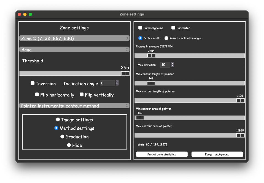Click the Threshold slider handle
Image resolution: width=264 pixels, height=183 pixels.
tap(125, 73)
